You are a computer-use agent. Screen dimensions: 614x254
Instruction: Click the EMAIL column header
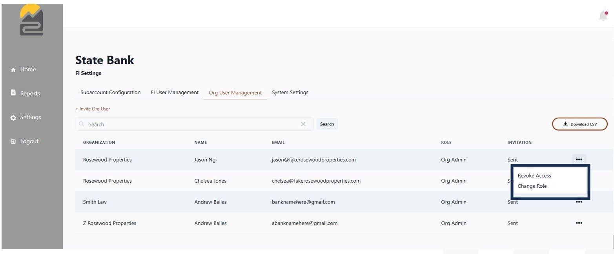(278, 142)
